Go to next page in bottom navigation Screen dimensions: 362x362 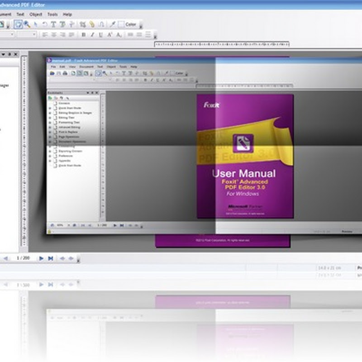coord(41,258)
